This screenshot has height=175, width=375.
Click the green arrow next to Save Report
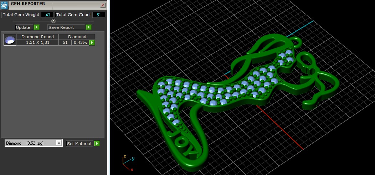pos(89,27)
